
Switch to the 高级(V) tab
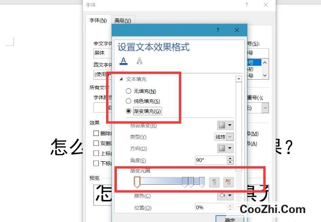[x=123, y=20]
